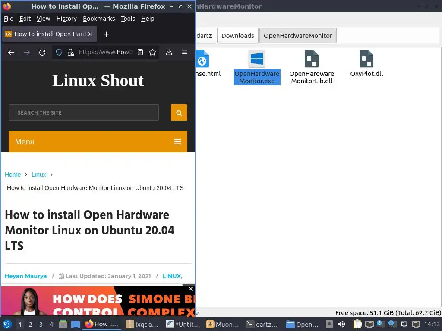Click the ad banner image of Simone Biles
The image size is (442, 331).
tap(98, 301)
